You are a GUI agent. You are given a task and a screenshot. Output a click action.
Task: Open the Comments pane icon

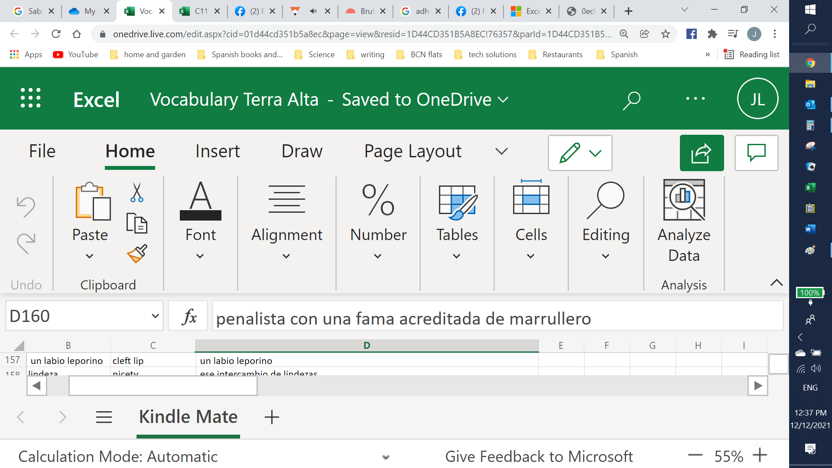coord(756,153)
